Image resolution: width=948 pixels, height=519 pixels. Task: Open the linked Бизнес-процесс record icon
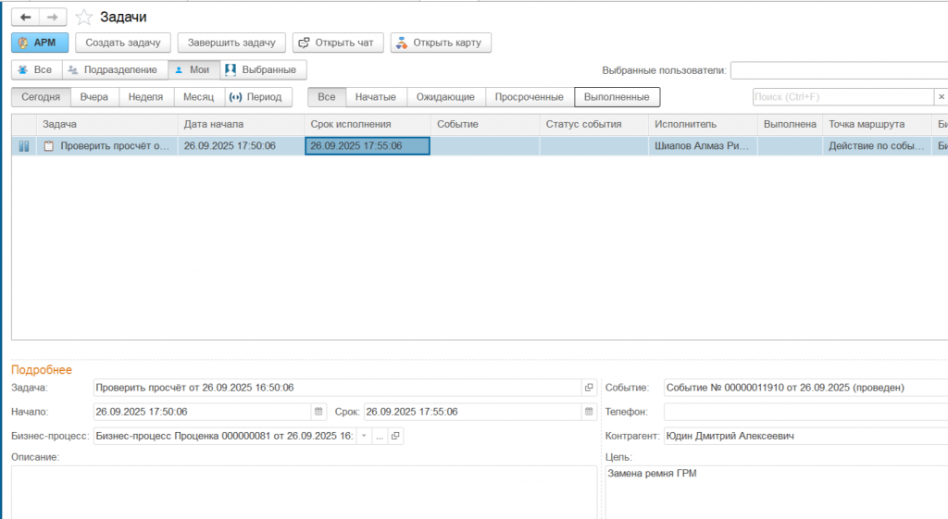tap(395, 436)
